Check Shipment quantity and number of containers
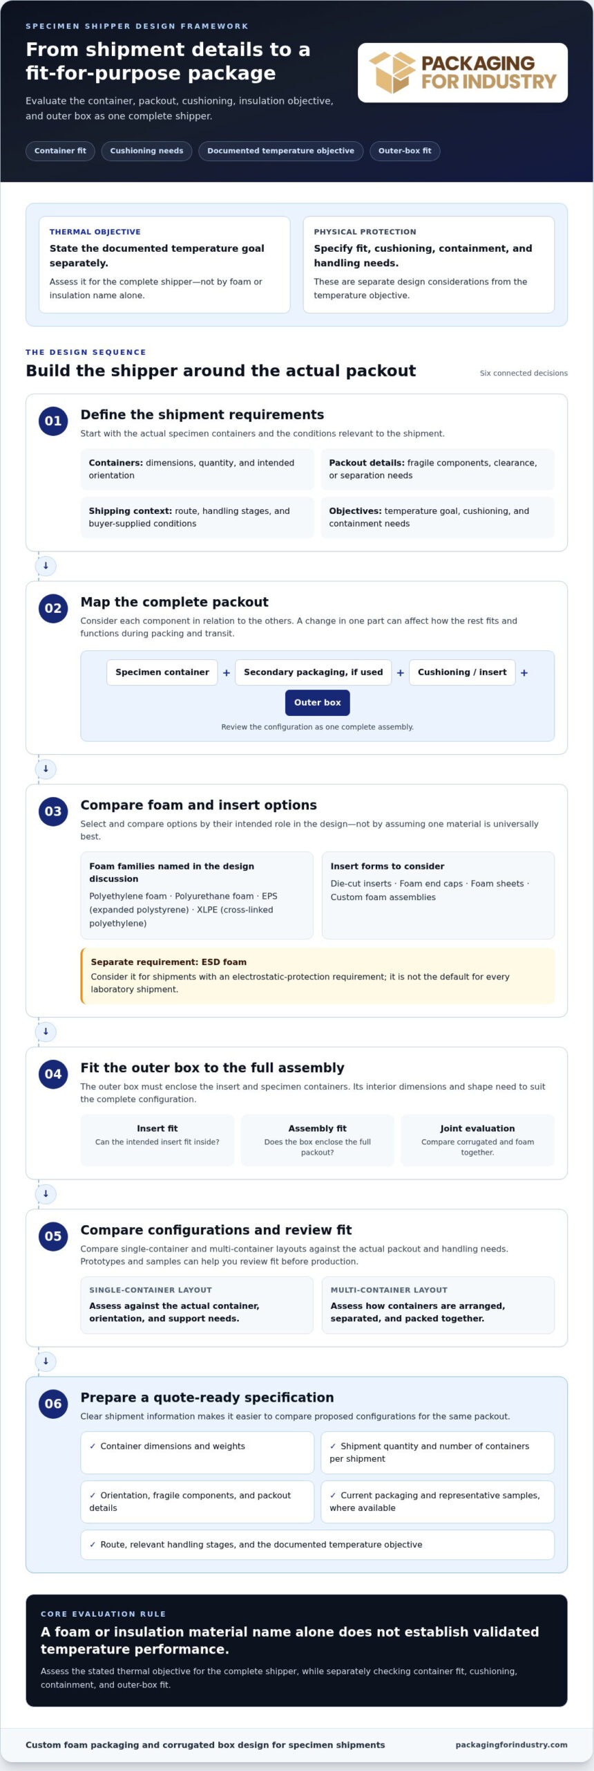Image resolution: width=594 pixels, height=1771 pixels. 437,1451
